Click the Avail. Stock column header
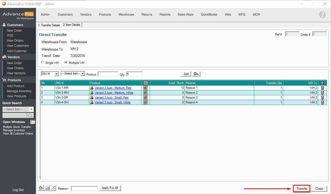Screen dimensions: 331x194 click(x=167, y=83)
